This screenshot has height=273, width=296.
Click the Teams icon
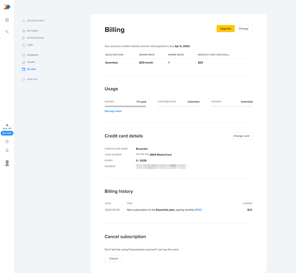(x=23, y=62)
